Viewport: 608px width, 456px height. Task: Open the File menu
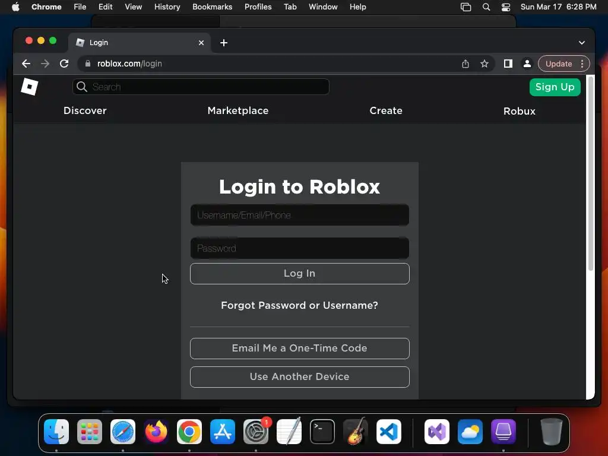(80, 7)
